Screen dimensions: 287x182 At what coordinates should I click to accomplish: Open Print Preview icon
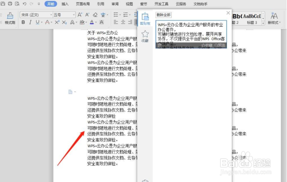pyautogui.click(x=17, y=4)
